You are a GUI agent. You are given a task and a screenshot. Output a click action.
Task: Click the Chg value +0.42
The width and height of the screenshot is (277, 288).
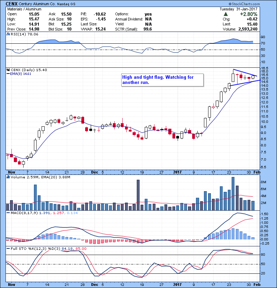click(x=252, y=19)
